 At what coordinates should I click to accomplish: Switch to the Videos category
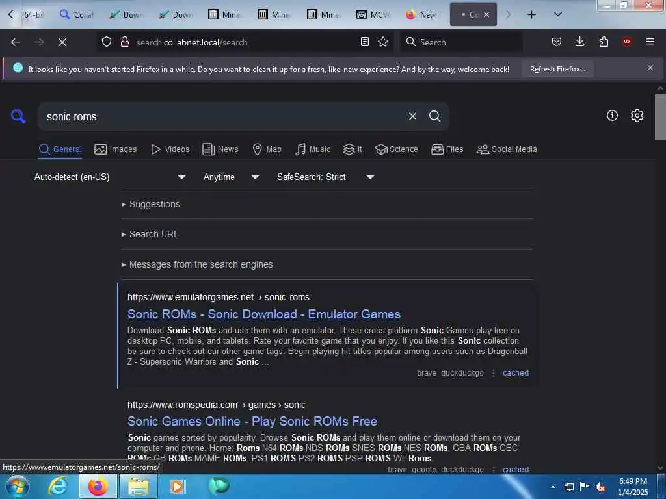tap(170, 149)
